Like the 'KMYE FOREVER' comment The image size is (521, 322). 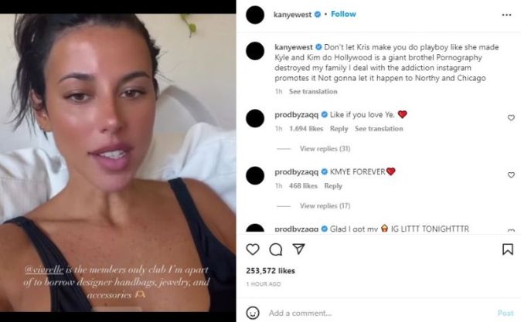click(511, 175)
